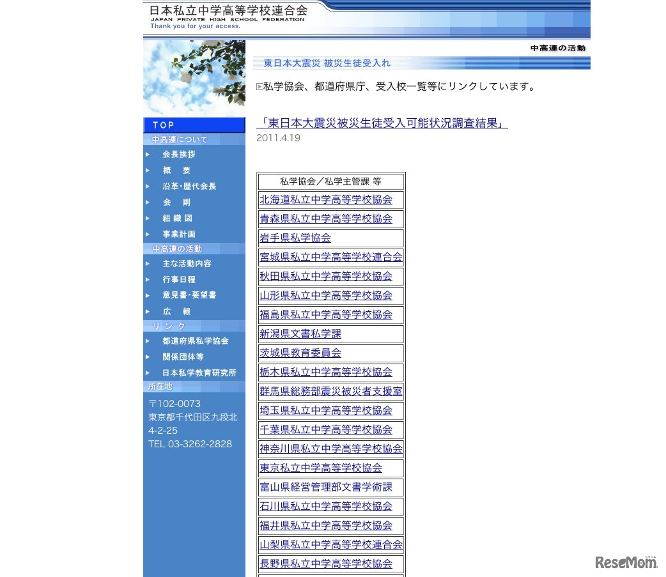Open 都道府県私学協会 sidebar link

[196, 341]
